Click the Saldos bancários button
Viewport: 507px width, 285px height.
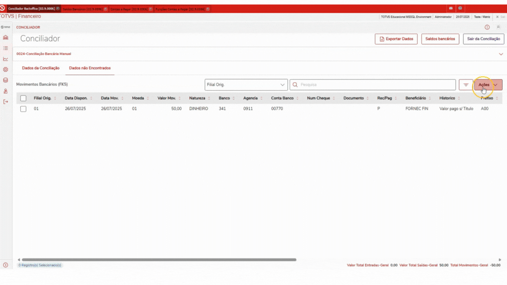440,39
